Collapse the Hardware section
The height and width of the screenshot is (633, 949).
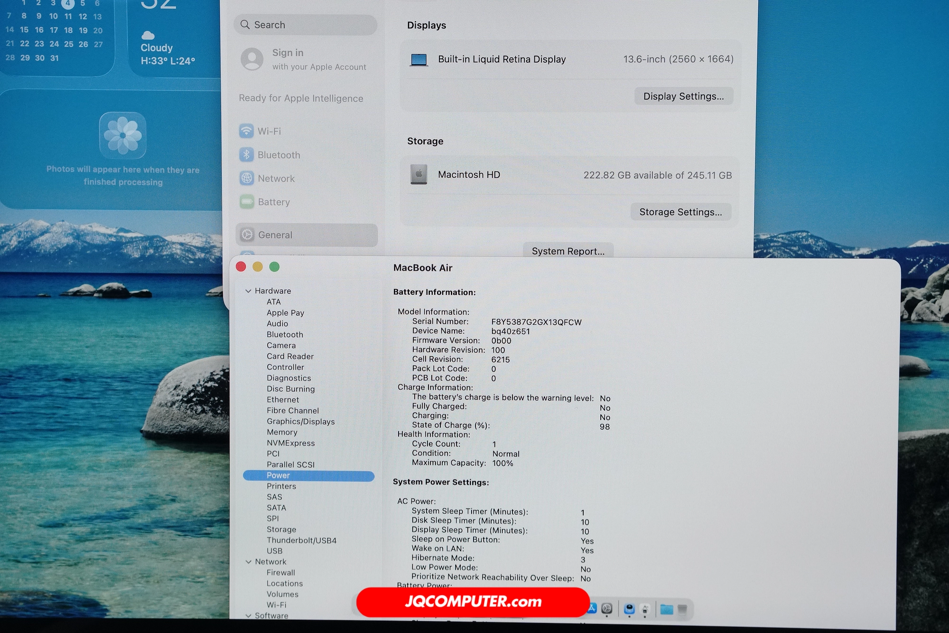tap(249, 291)
